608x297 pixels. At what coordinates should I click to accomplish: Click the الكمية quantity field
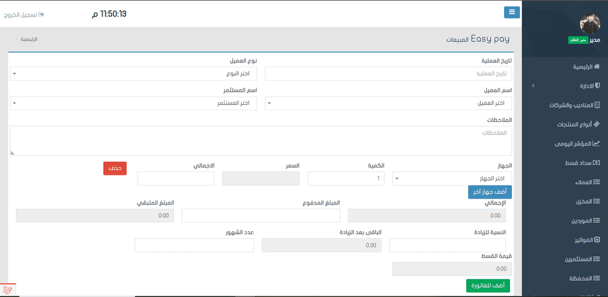(346, 178)
